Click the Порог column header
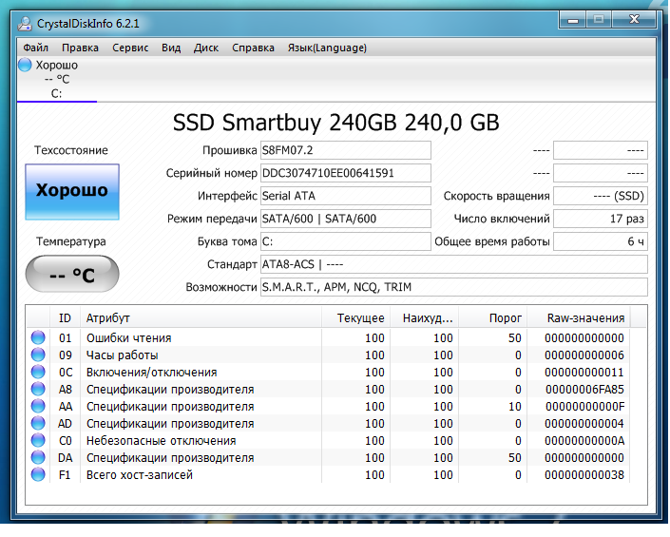This screenshot has width=670, height=537. [x=492, y=317]
